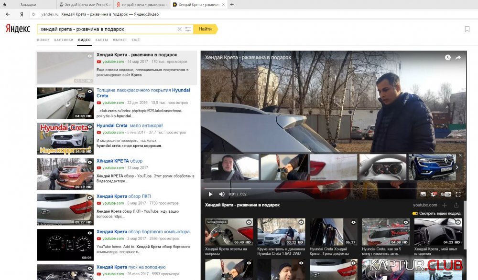478x280 pixels.
Task: Enter fullscreen mode in player
Action: [x=458, y=194]
